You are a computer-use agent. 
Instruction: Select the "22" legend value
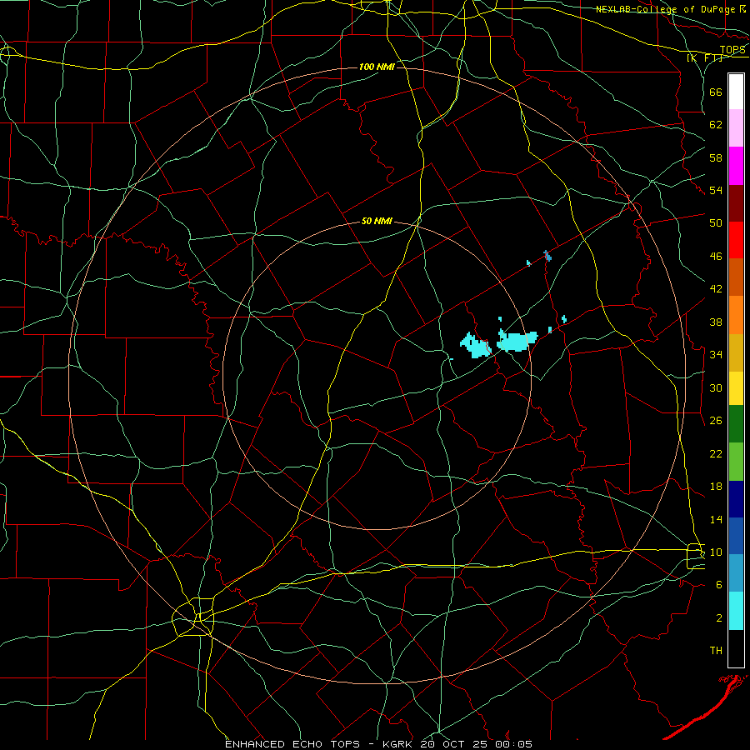pos(716,453)
